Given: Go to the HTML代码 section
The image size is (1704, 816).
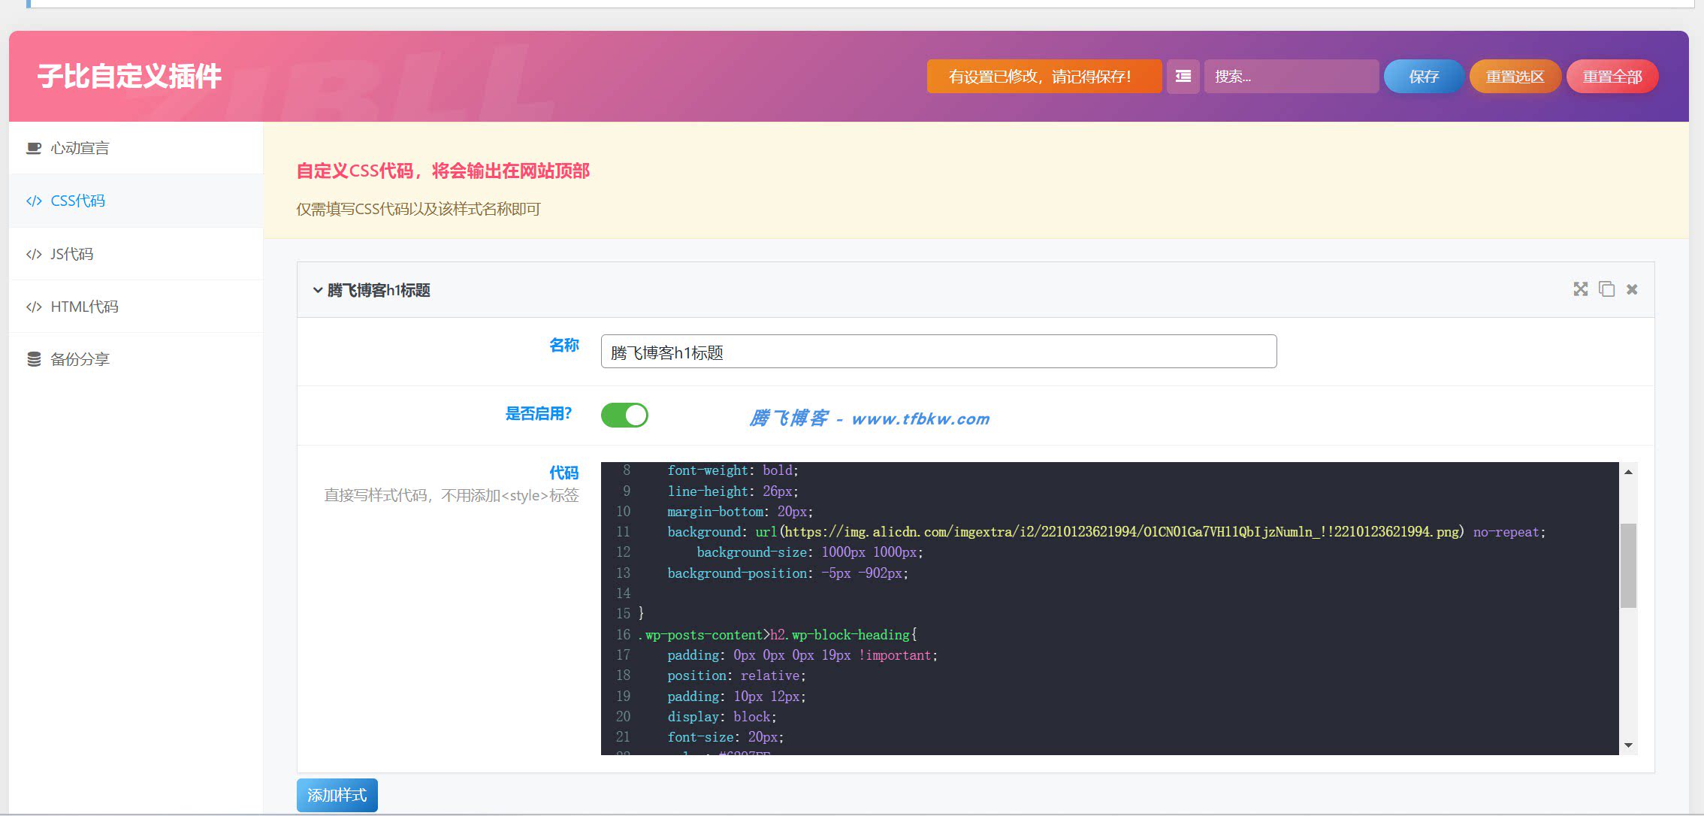Looking at the screenshot, I should 136,307.
